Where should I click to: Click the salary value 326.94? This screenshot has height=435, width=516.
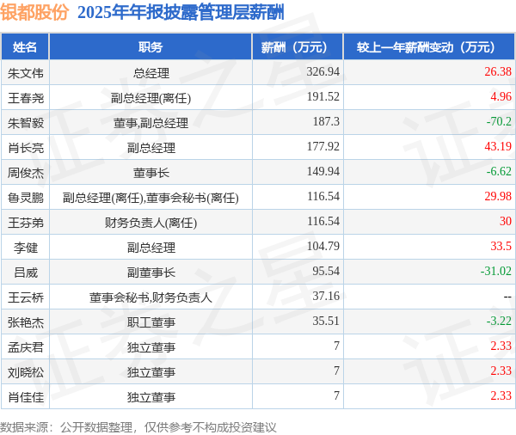(322, 71)
